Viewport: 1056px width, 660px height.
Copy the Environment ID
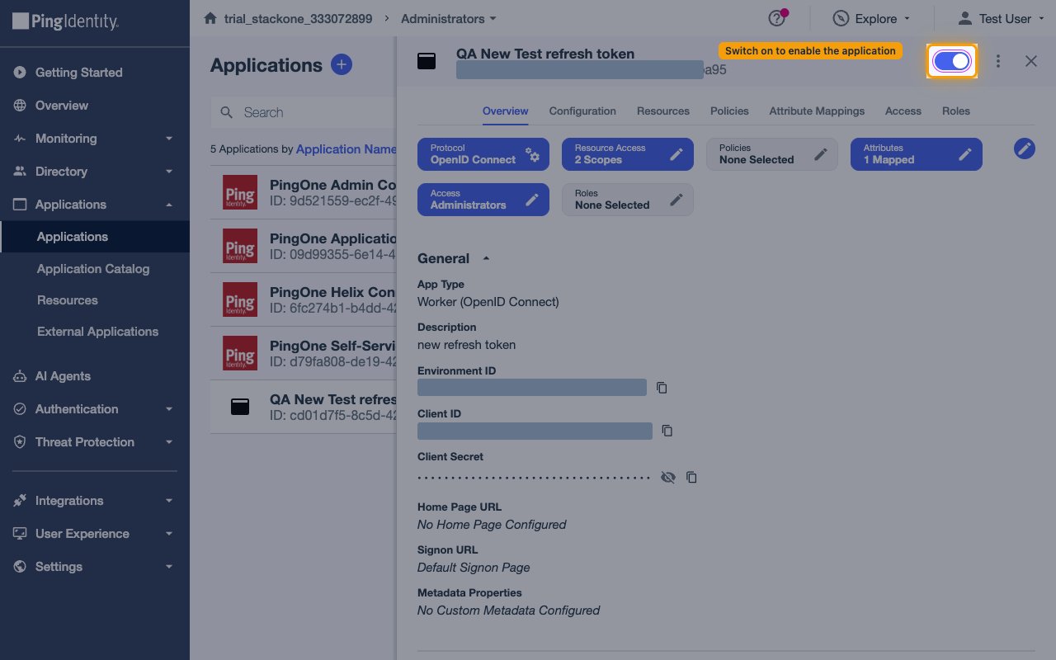[662, 388]
